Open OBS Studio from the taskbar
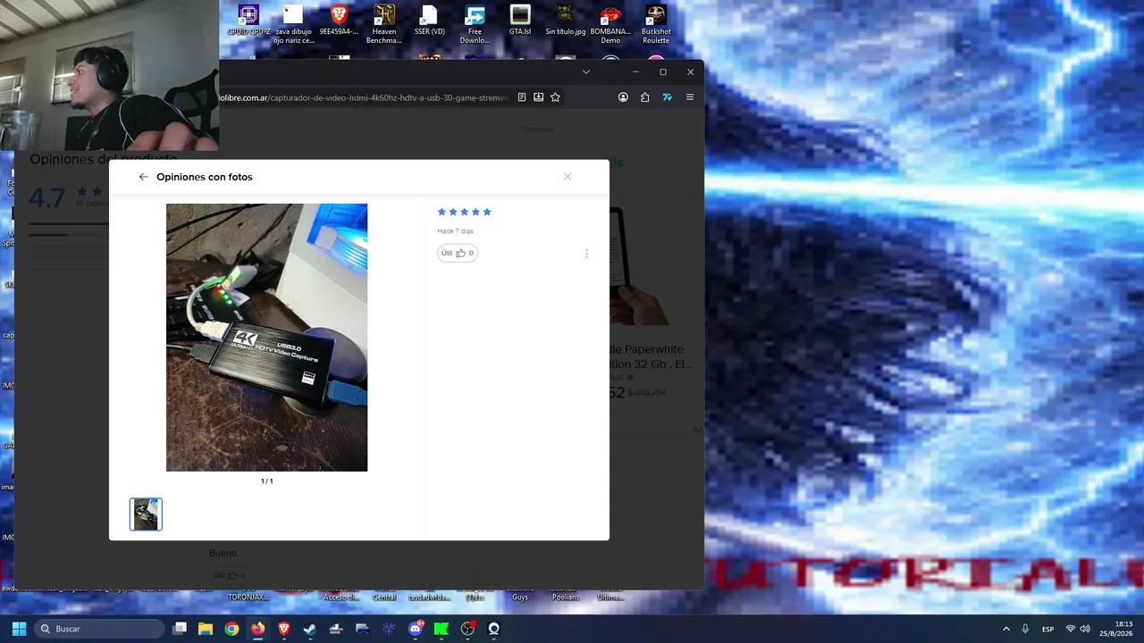The height and width of the screenshot is (643, 1144). pos(467,629)
